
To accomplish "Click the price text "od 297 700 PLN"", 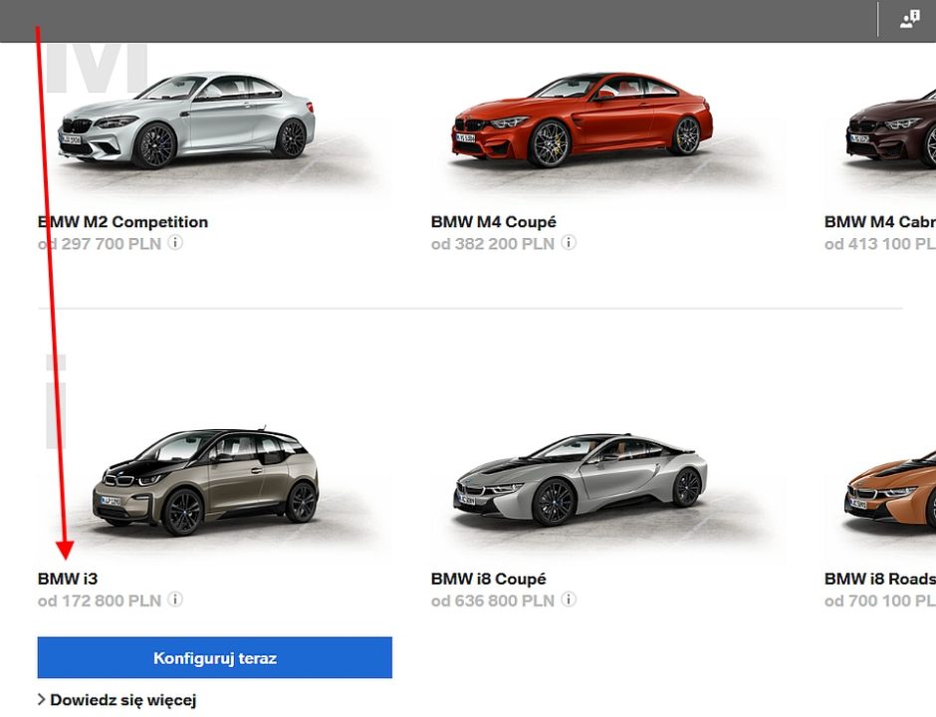I will 100,244.
